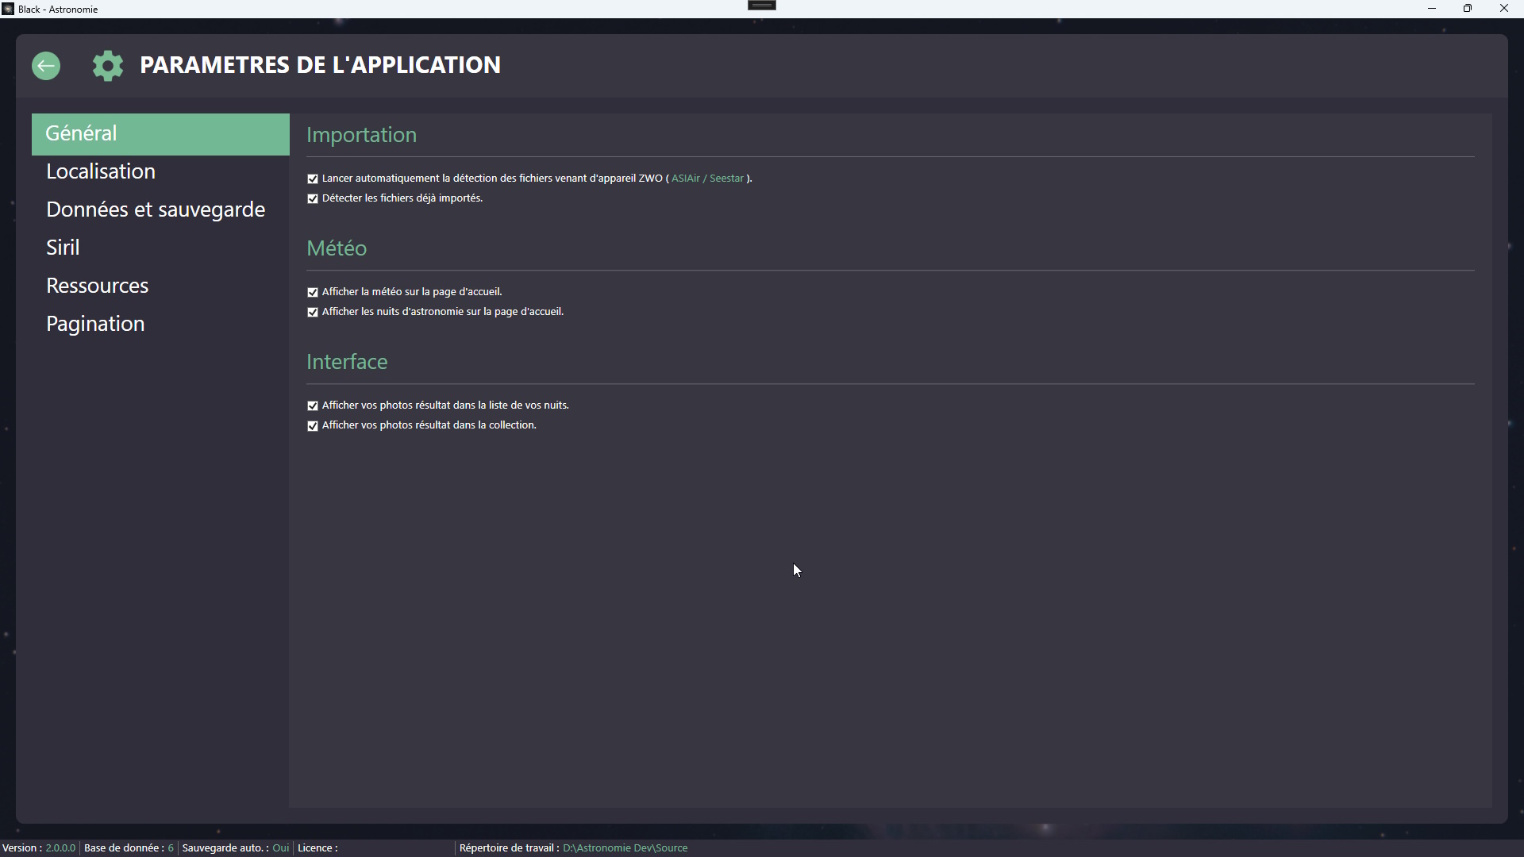Viewport: 1524px width, 857px height.
Task: Switch to the Localisation section
Action: click(101, 171)
